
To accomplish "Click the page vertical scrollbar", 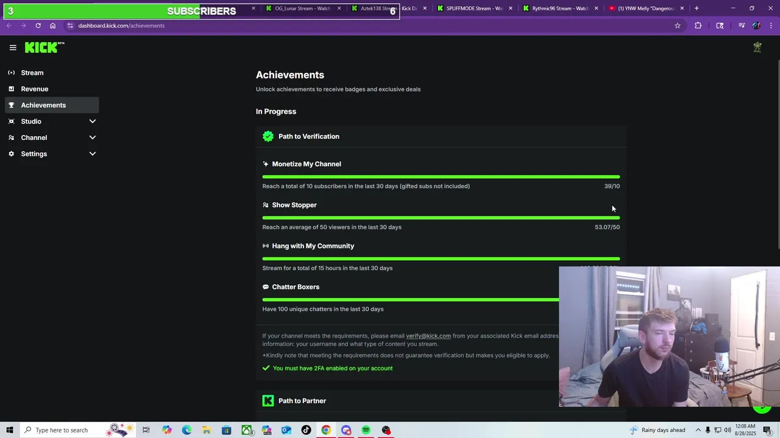I will tap(777, 155).
